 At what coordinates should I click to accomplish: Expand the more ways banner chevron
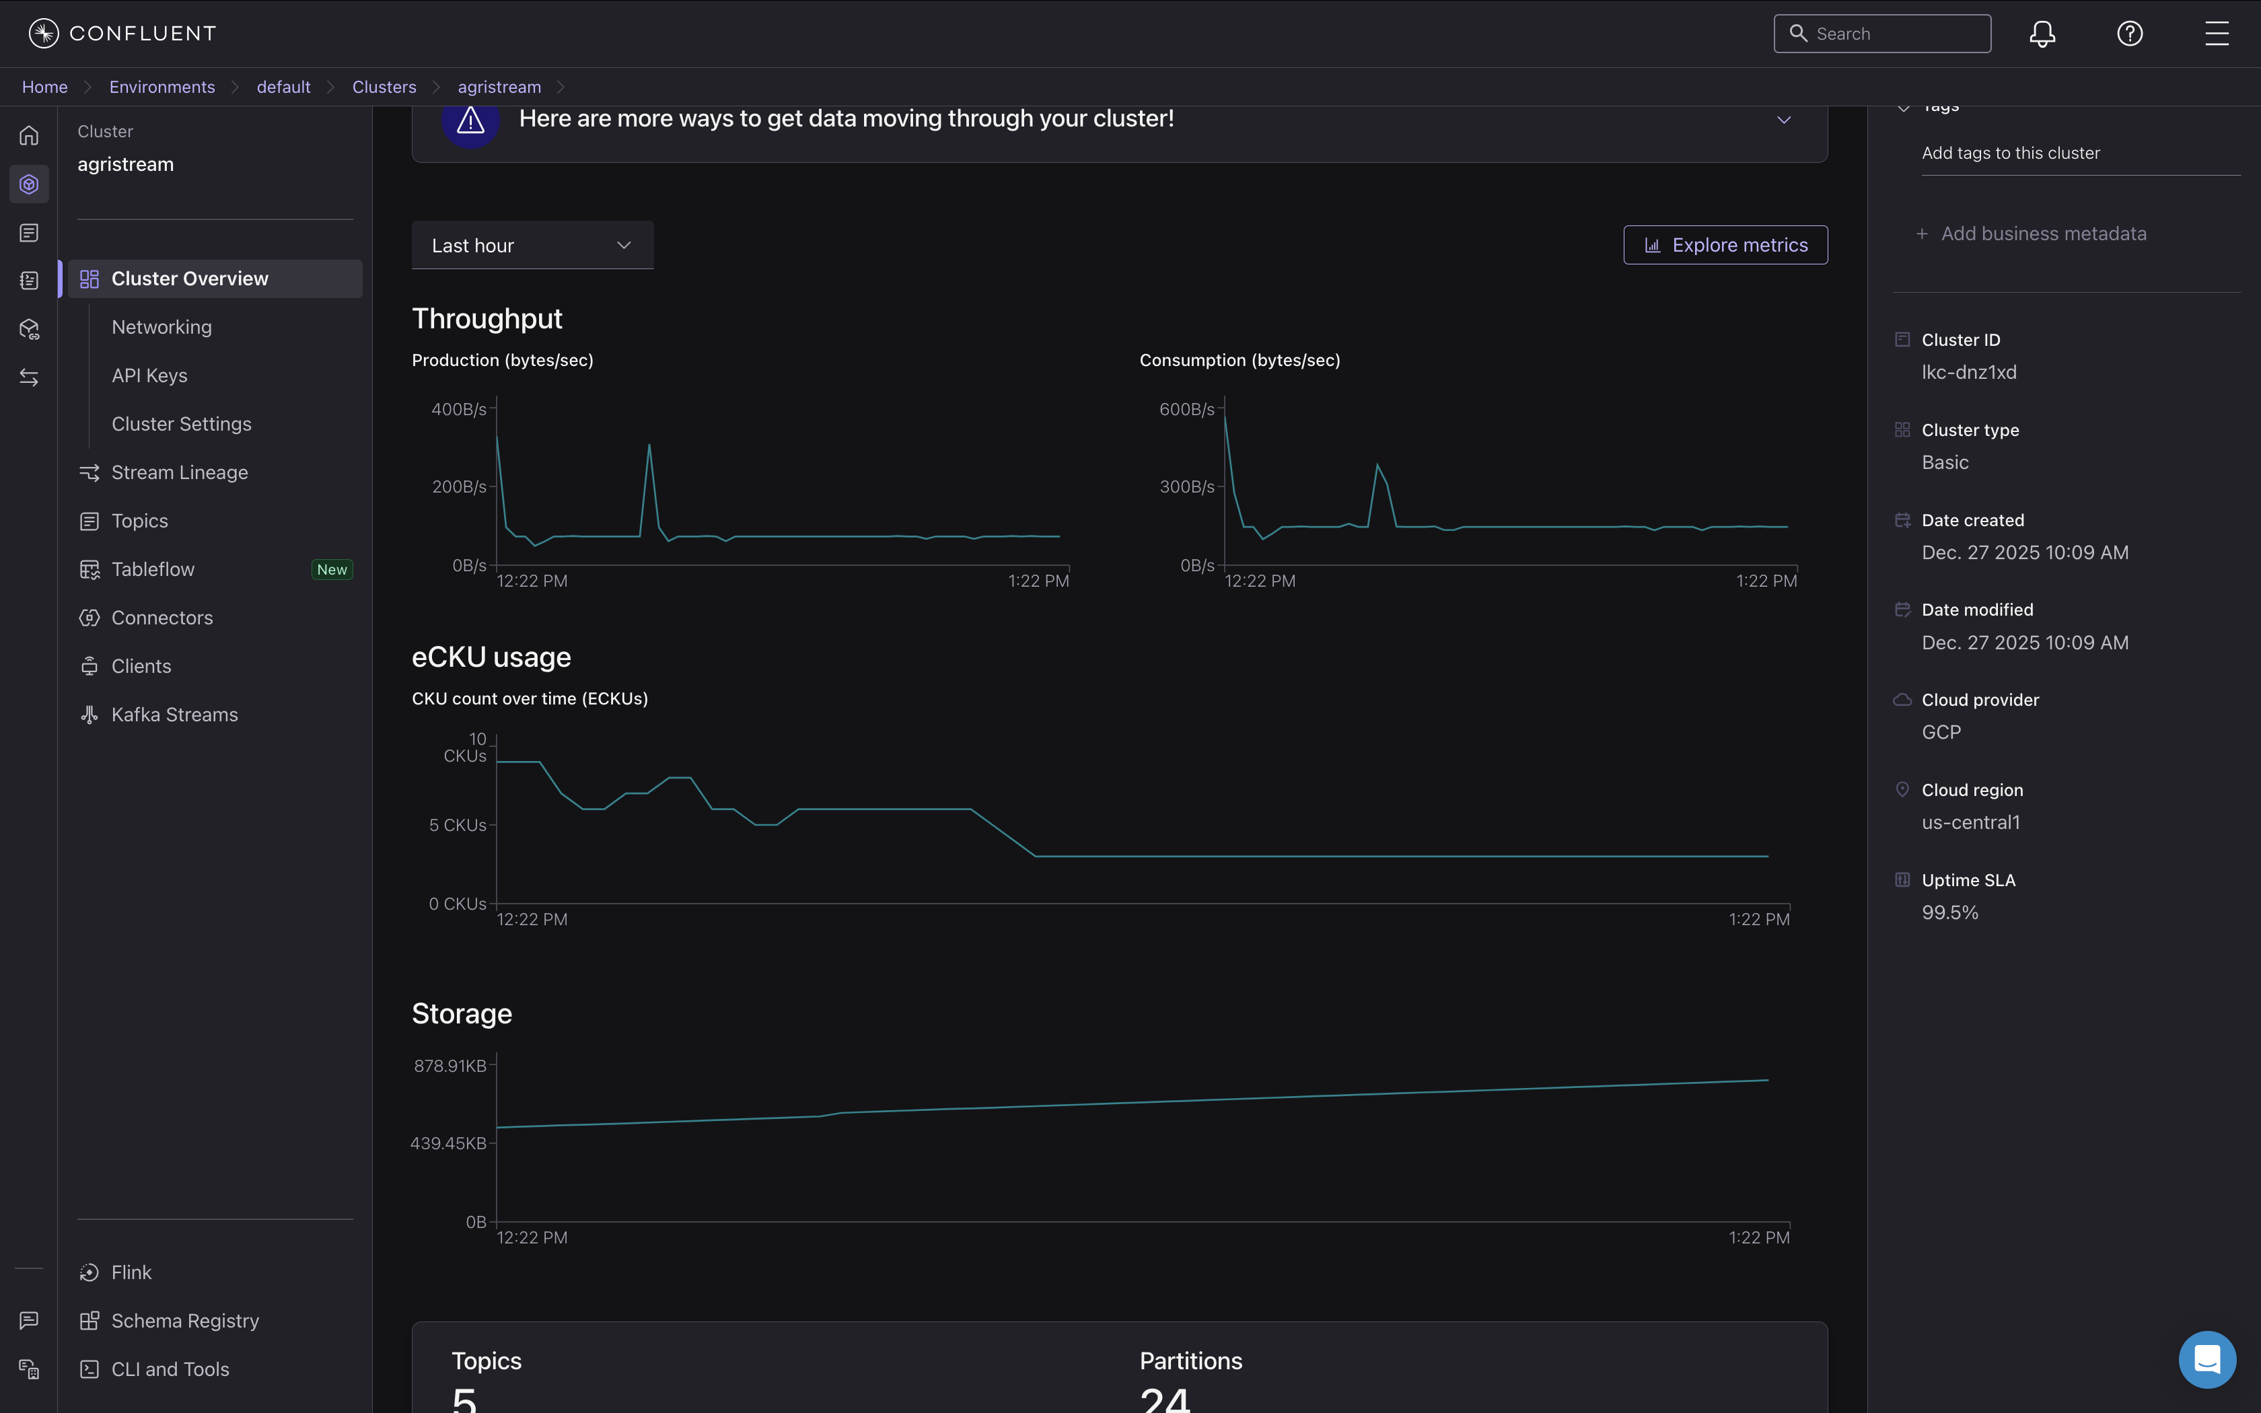[1784, 120]
